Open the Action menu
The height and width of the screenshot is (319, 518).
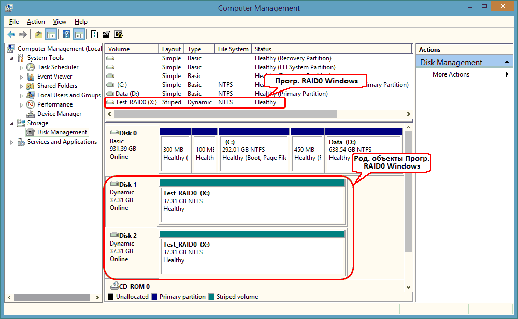coord(36,22)
